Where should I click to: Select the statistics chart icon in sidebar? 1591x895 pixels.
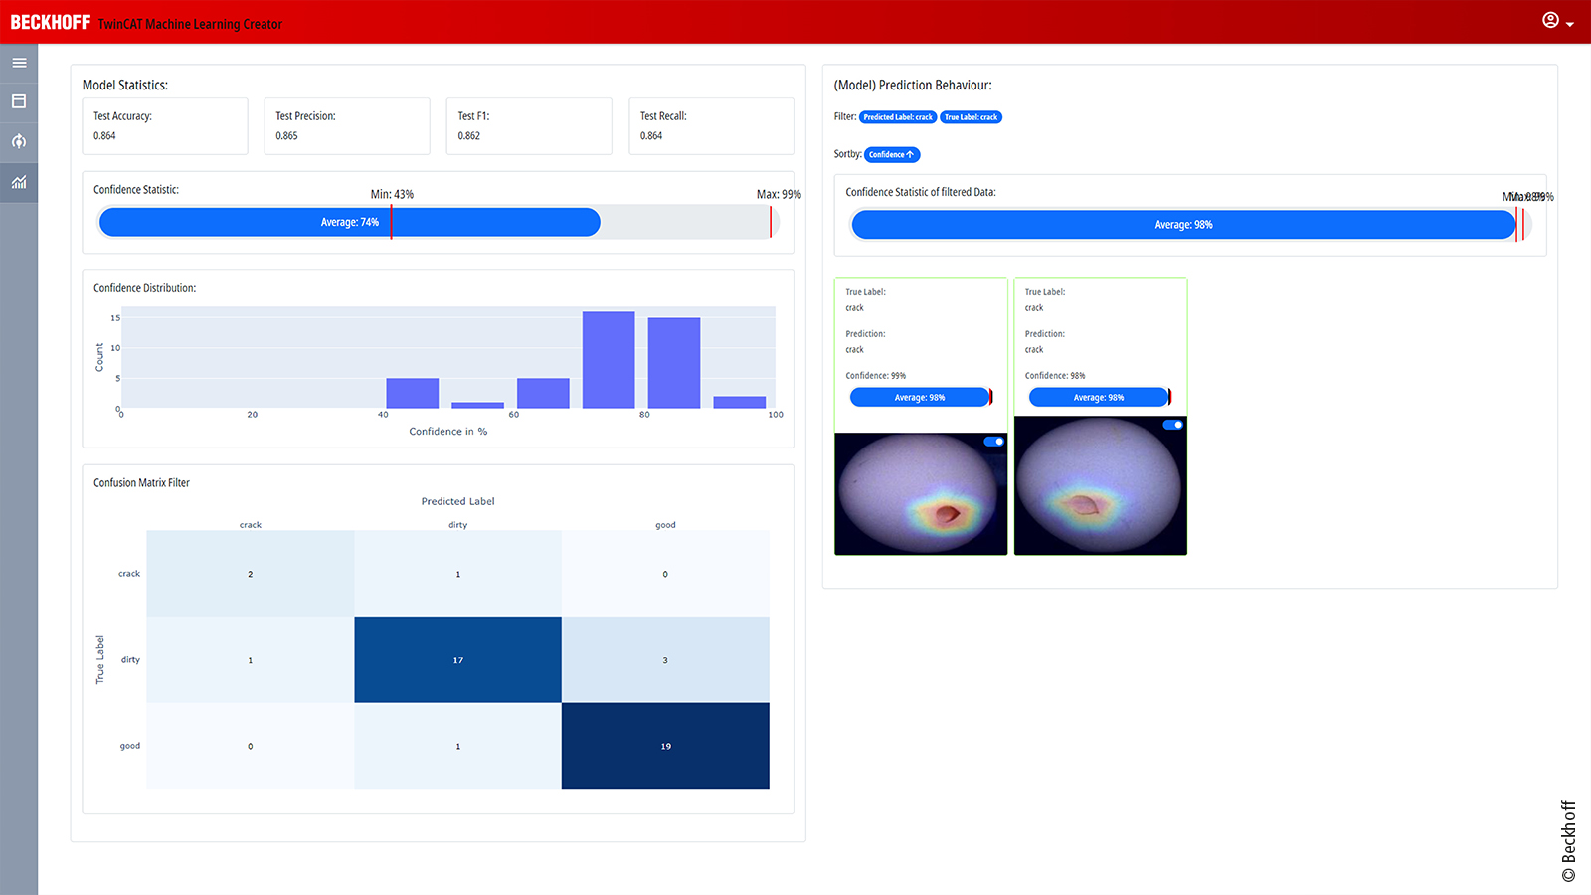[19, 182]
